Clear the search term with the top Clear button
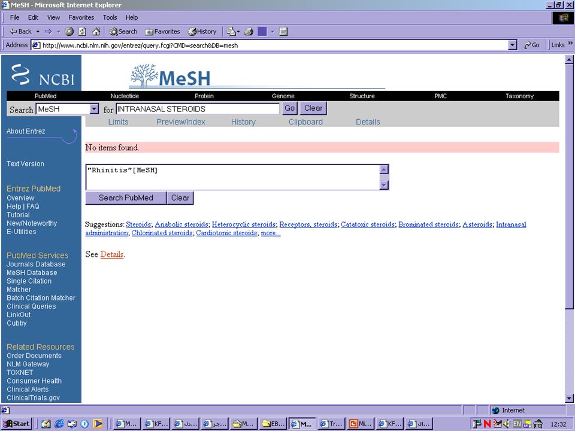Viewport: 575px width, 431px height. pyautogui.click(x=313, y=108)
